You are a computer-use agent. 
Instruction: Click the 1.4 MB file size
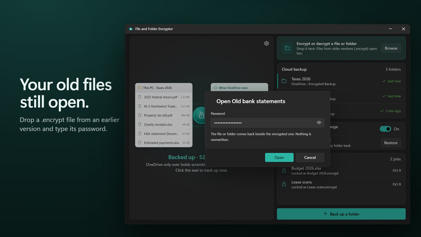coord(185,97)
